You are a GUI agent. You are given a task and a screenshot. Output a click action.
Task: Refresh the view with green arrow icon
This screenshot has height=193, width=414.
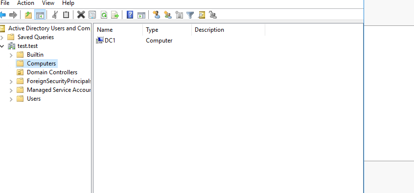click(x=104, y=15)
